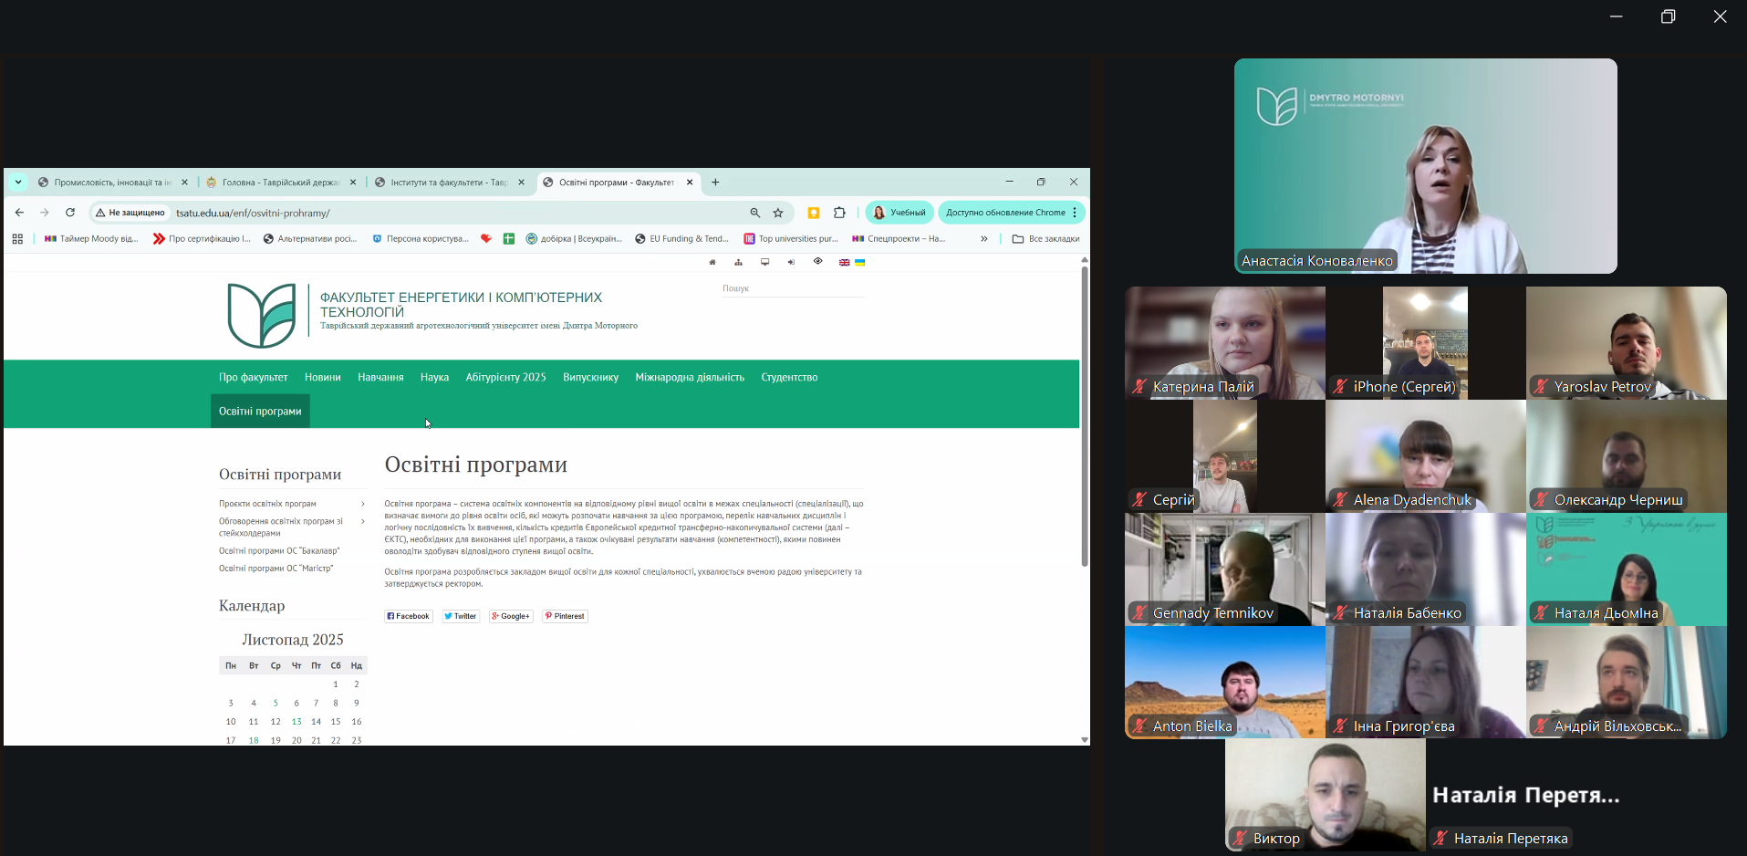Viewport: 1747px width, 856px height.
Task: Reload the page in the shared browser
Action: click(x=70, y=213)
